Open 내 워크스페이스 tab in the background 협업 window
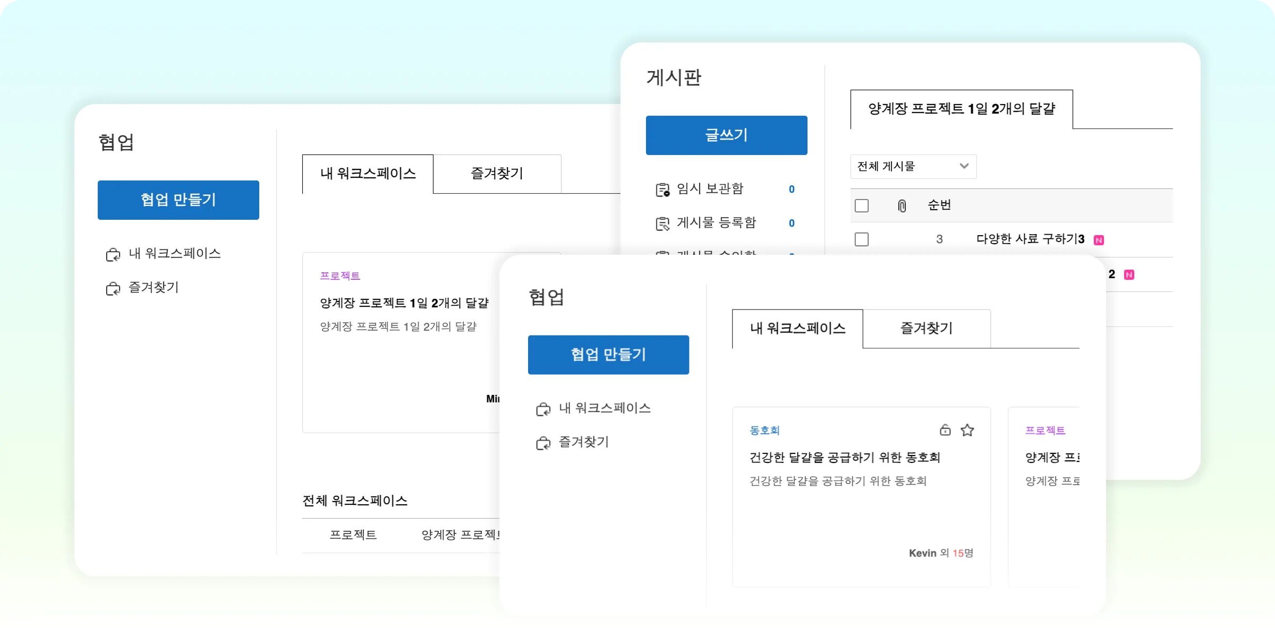 coord(368,174)
